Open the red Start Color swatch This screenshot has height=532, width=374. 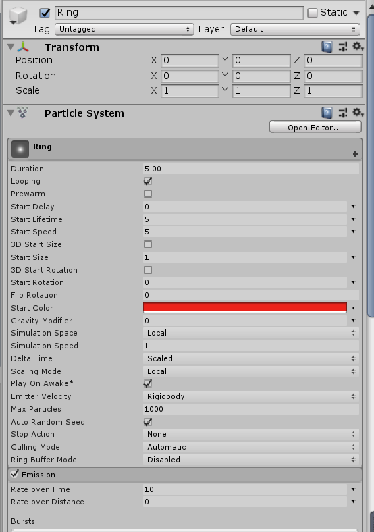[x=245, y=308]
